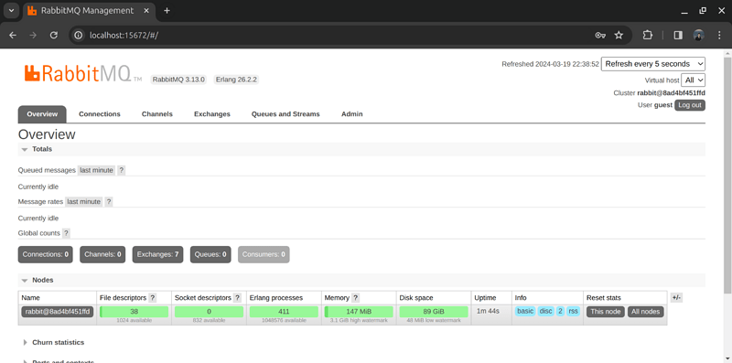This screenshot has width=732, height=363.
Task: Reset stats for All nodes
Action: [x=645, y=312]
